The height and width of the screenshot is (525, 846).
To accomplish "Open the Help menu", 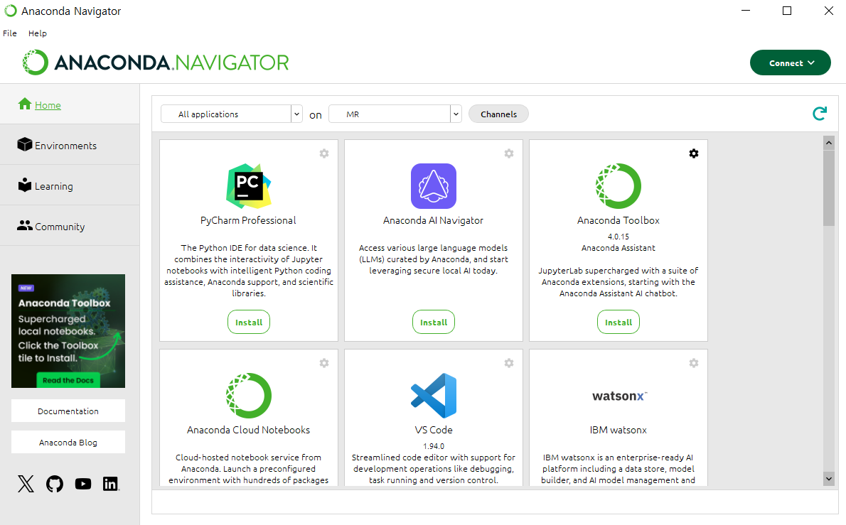I will pos(38,33).
